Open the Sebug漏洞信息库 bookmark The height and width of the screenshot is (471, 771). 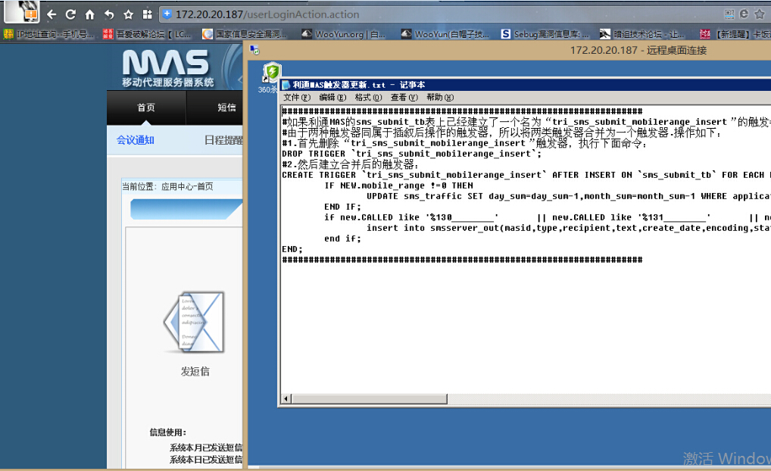[x=545, y=34]
